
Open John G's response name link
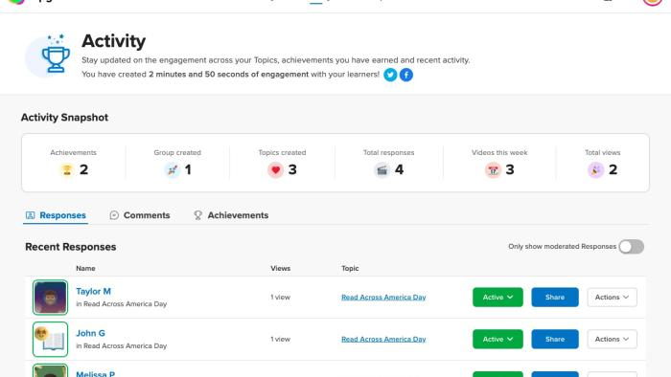pos(90,333)
